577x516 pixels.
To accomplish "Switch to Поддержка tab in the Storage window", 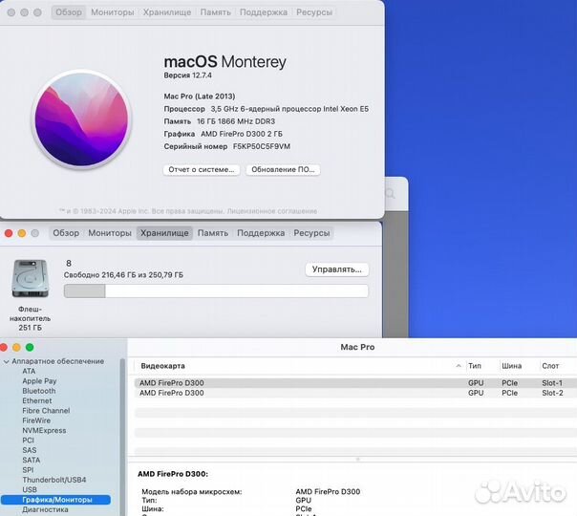I will coord(261,233).
